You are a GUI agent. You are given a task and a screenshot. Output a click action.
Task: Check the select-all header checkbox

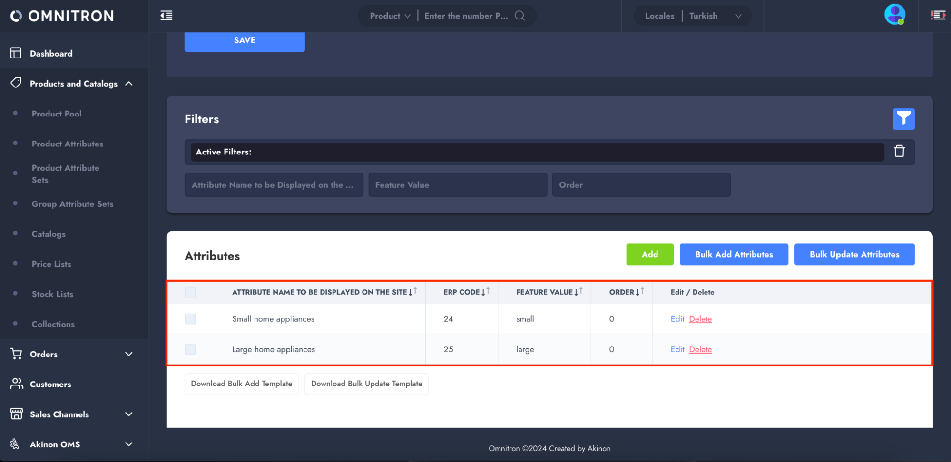pos(190,292)
